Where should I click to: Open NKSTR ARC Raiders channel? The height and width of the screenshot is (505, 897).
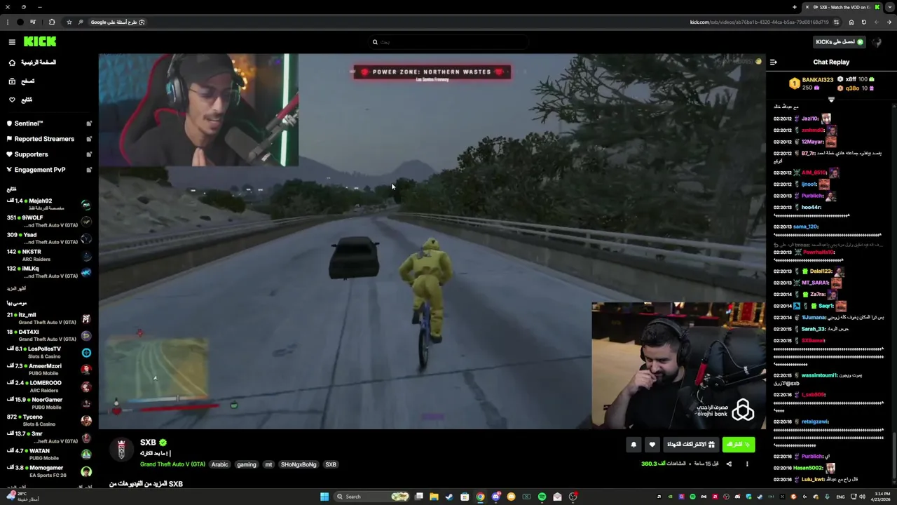pos(49,255)
